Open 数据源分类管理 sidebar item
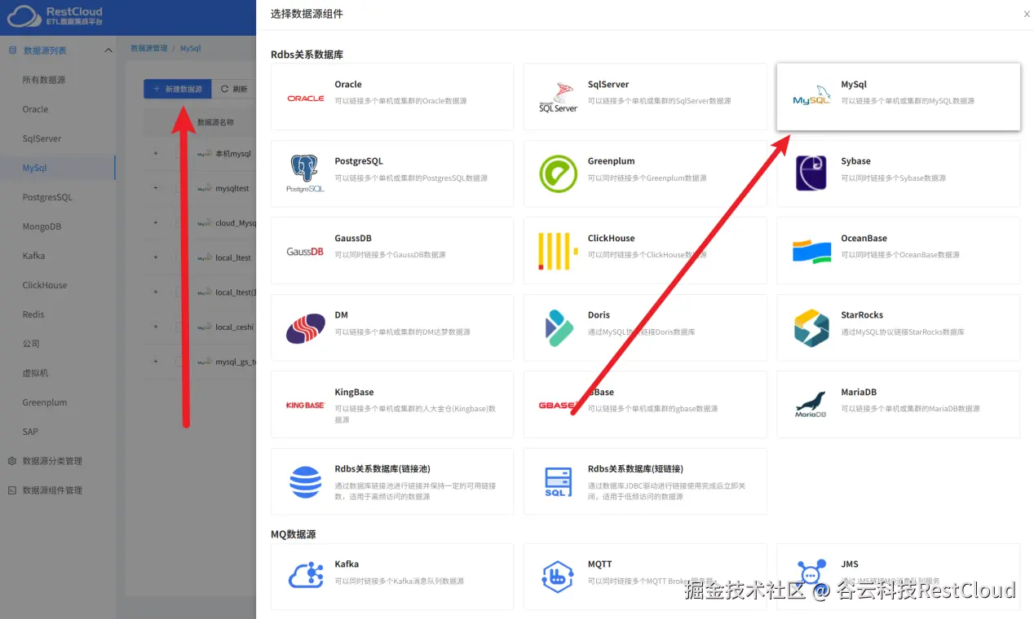The height and width of the screenshot is (619, 1034). tap(52, 461)
